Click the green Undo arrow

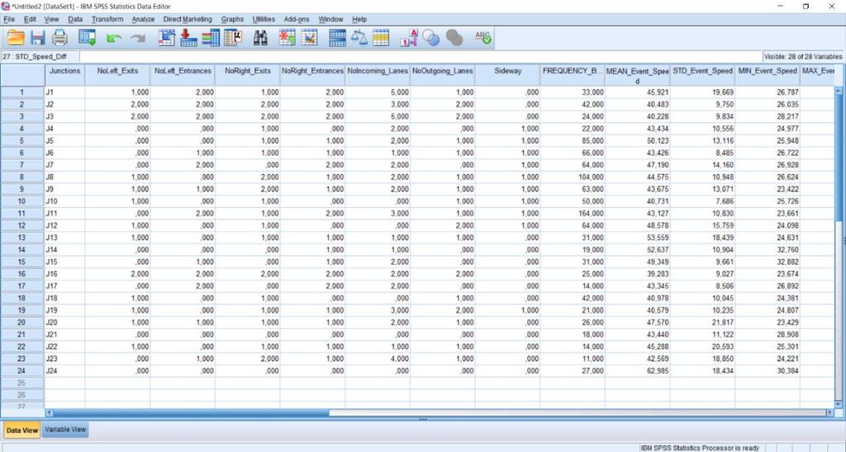[x=114, y=38]
